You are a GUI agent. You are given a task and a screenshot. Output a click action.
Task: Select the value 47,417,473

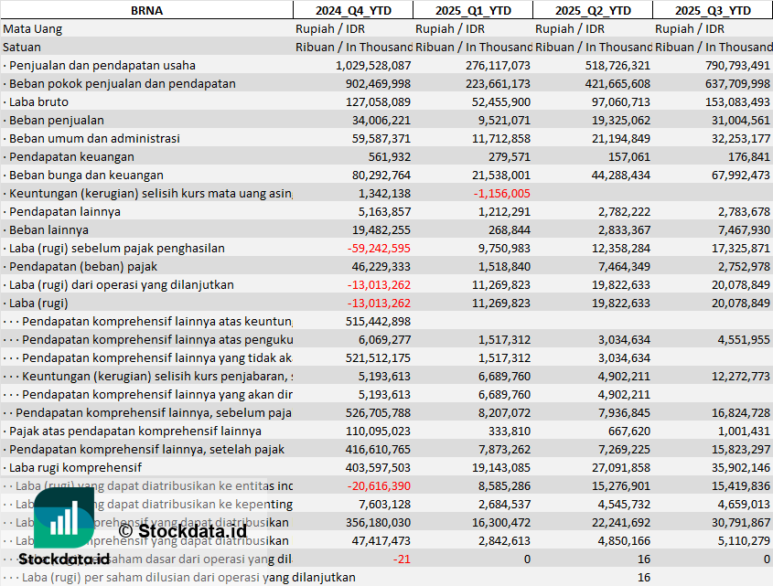click(x=381, y=540)
